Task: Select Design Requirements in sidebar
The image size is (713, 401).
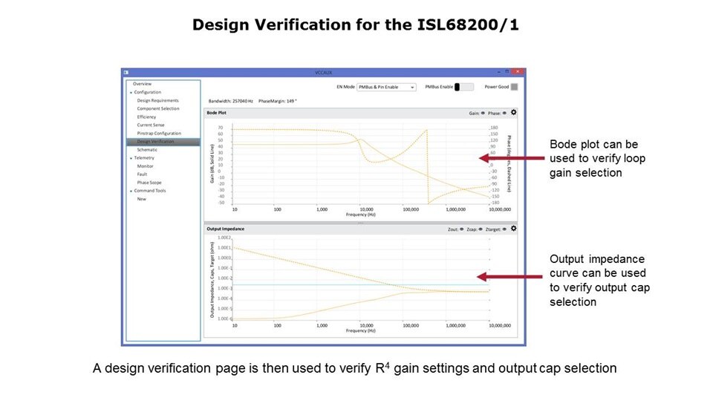Action: 157,100
